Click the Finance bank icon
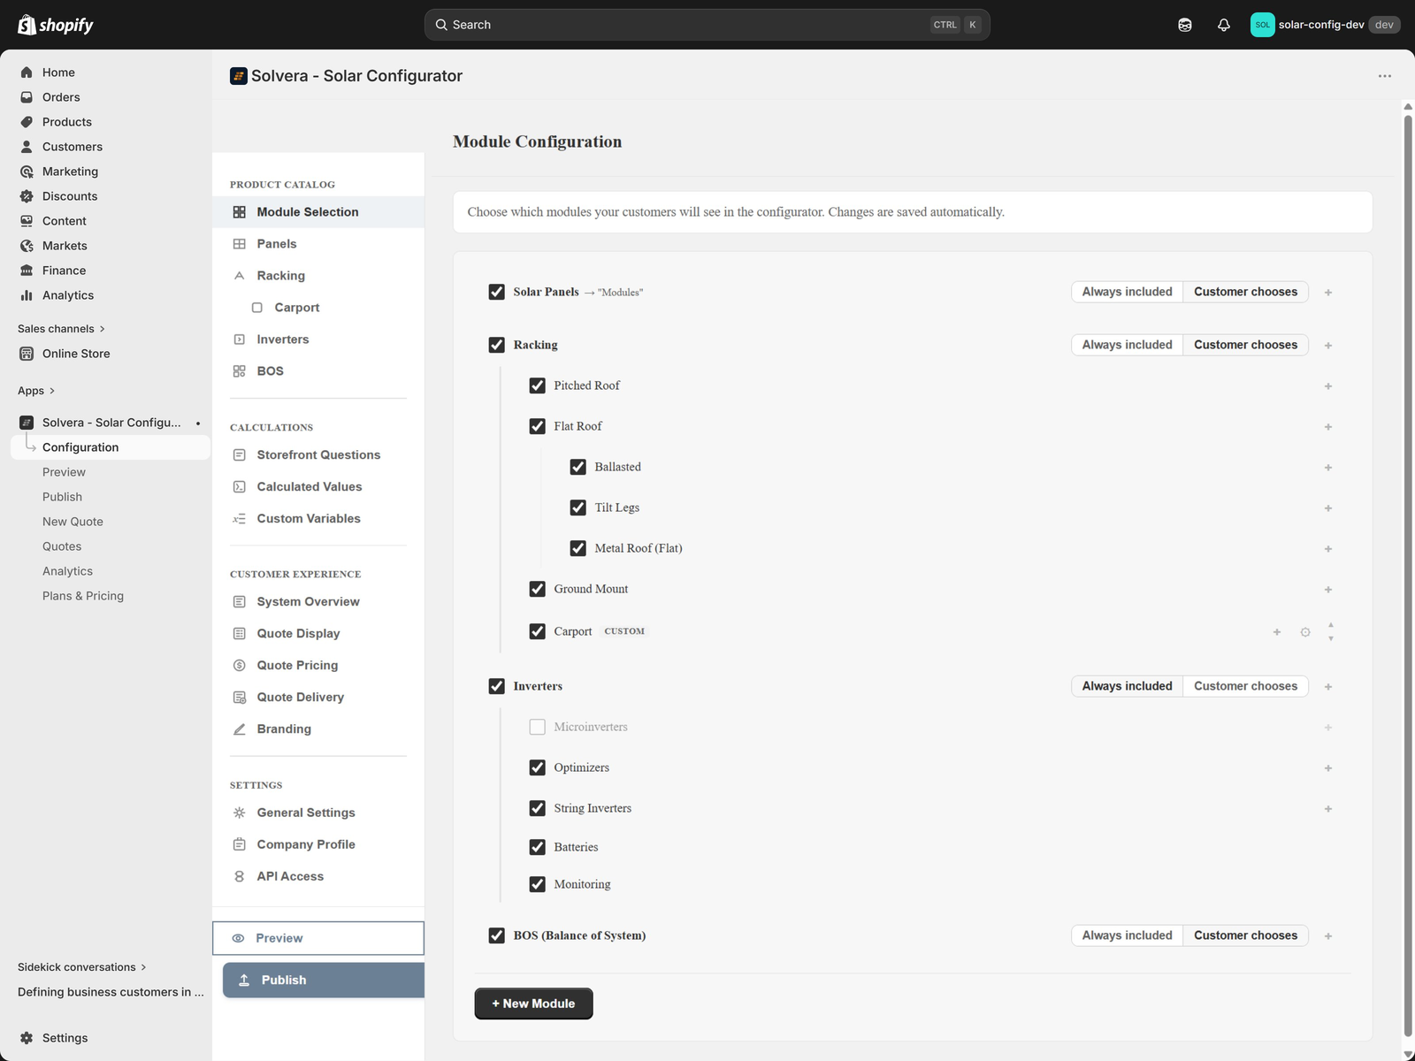1415x1061 pixels. (x=27, y=271)
